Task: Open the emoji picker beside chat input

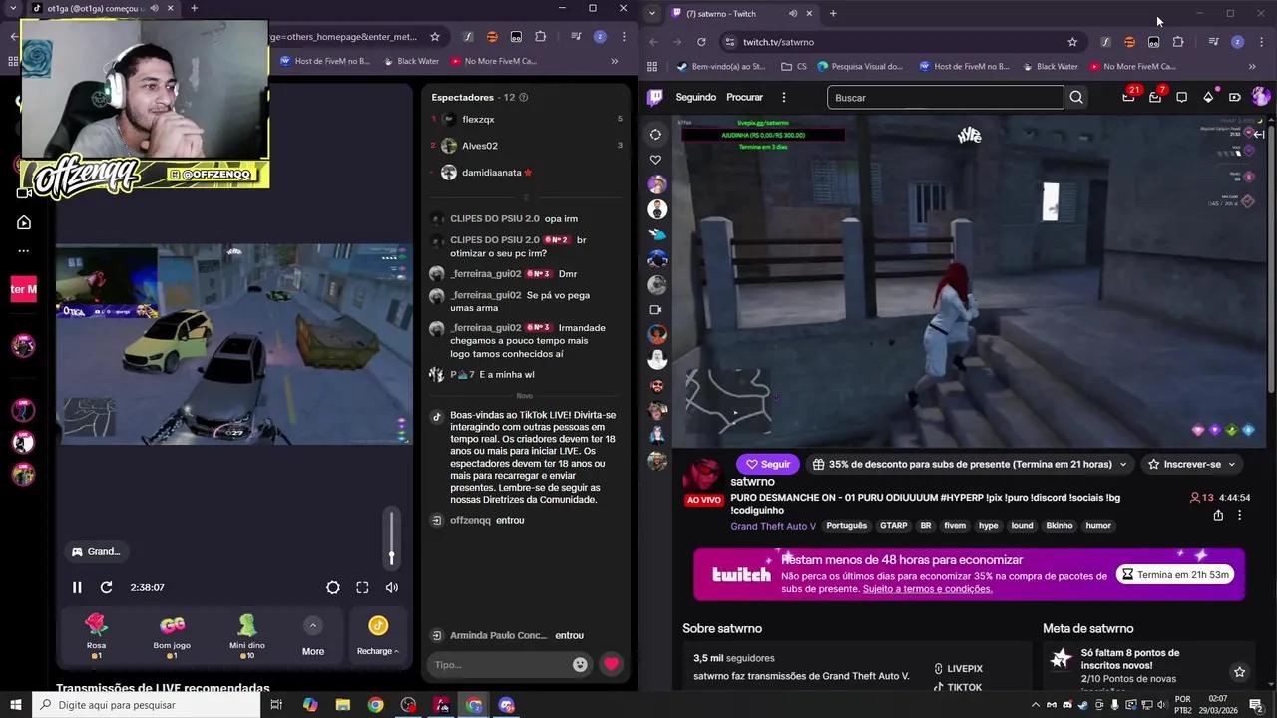Action: (580, 664)
